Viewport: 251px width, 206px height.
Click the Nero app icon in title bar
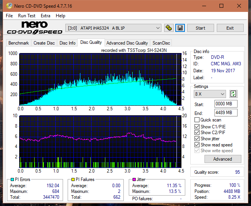click(x=9, y=6)
